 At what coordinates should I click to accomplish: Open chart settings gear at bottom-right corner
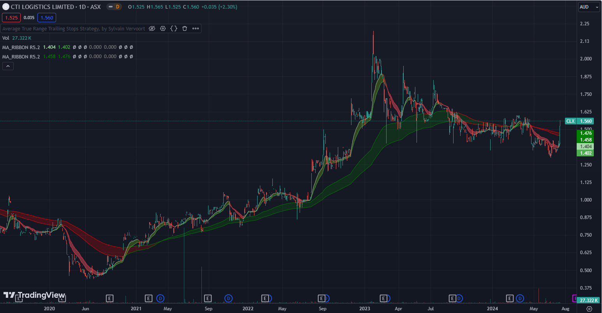[x=589, y=309]
